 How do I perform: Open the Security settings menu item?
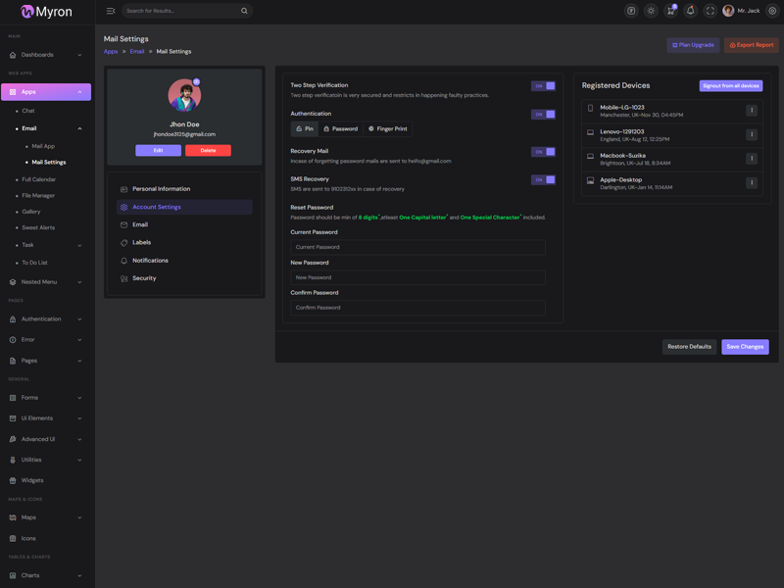[x=144, y=278]
